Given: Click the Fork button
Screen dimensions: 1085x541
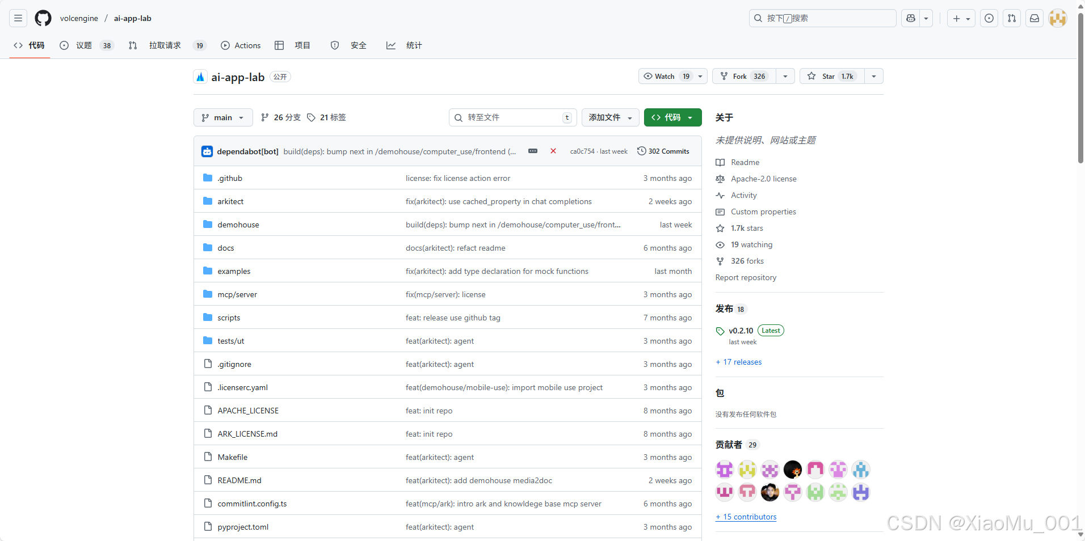Looking at the screenshot, I should point(744,76).
